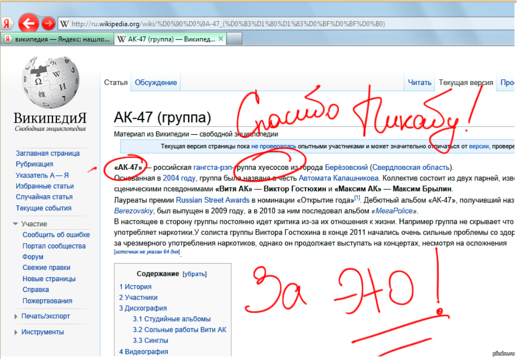
Task: Click the browser forward arrow button
Action: (x=49, y=24)
